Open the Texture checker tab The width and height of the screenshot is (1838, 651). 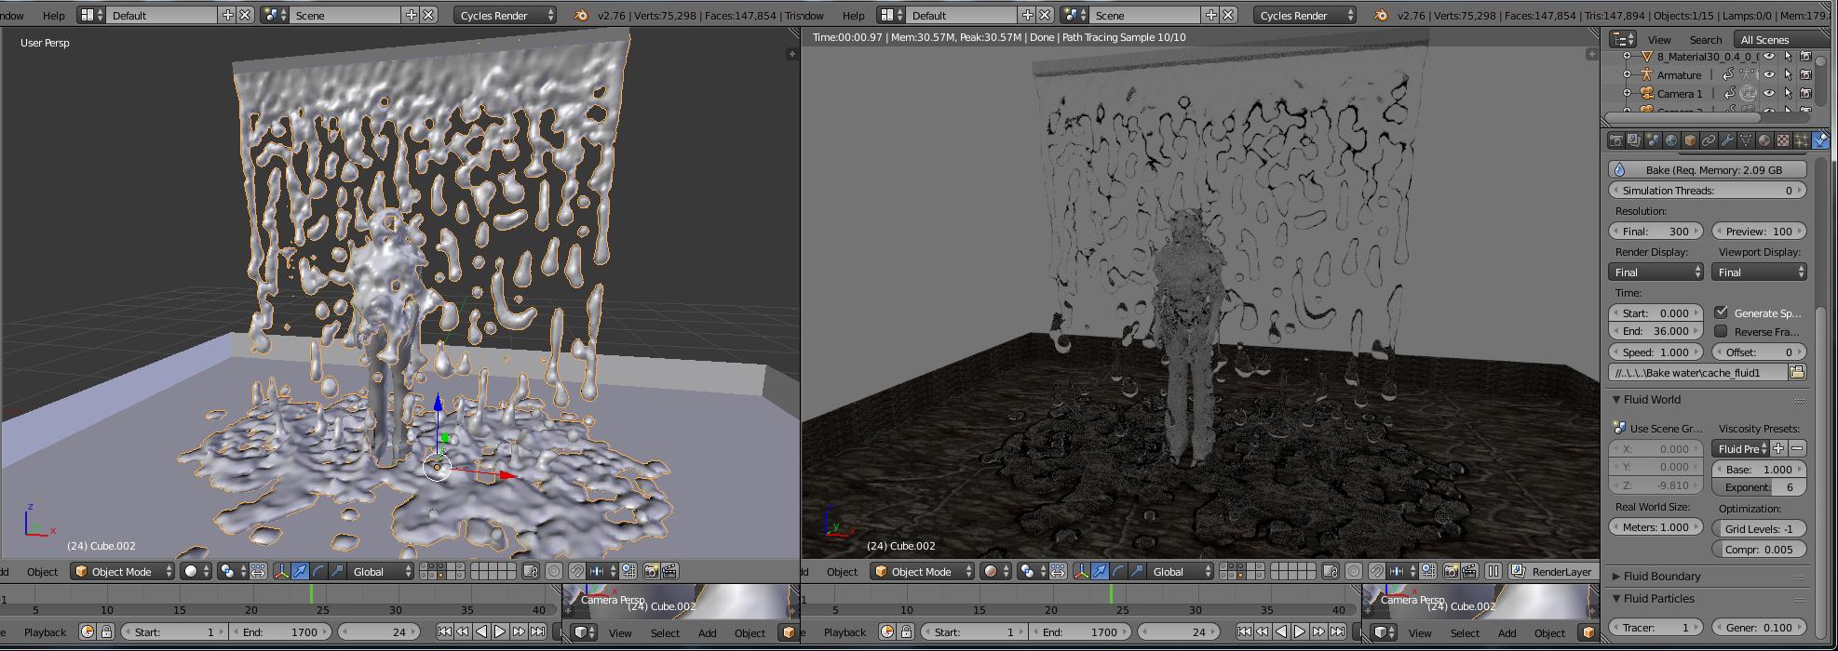pyautogui.click(x=1783, y=140)
